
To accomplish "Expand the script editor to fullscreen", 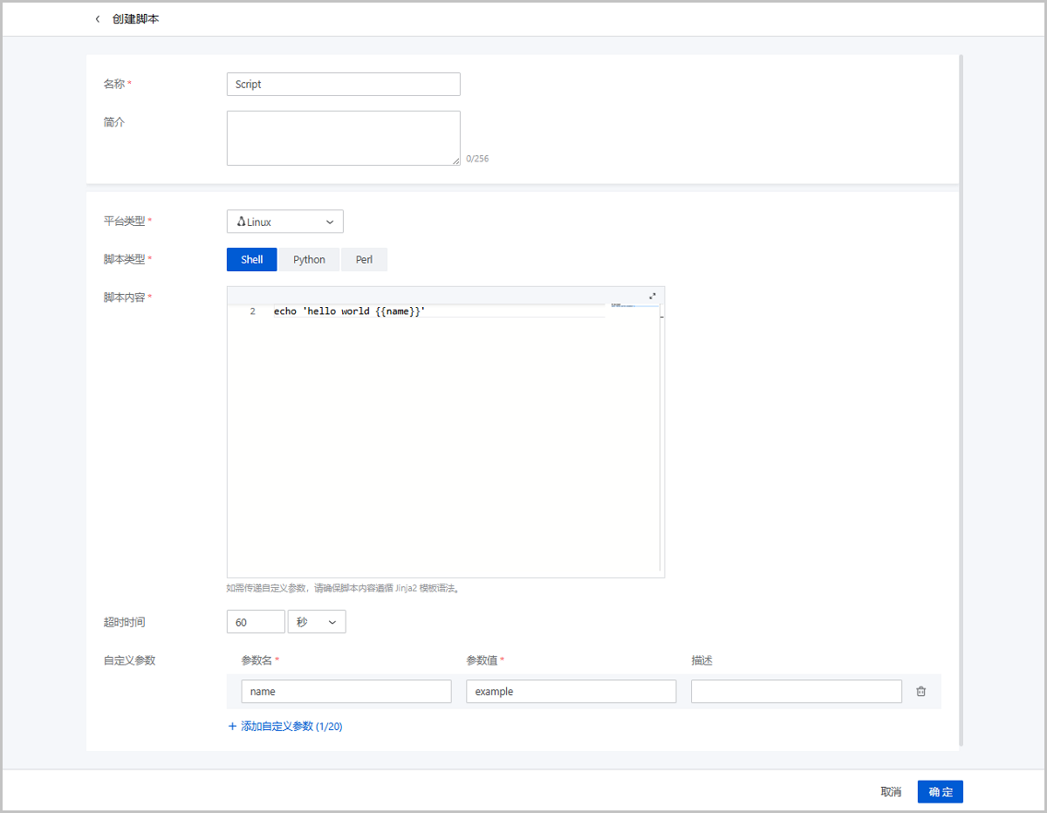I will pos(652,297).
